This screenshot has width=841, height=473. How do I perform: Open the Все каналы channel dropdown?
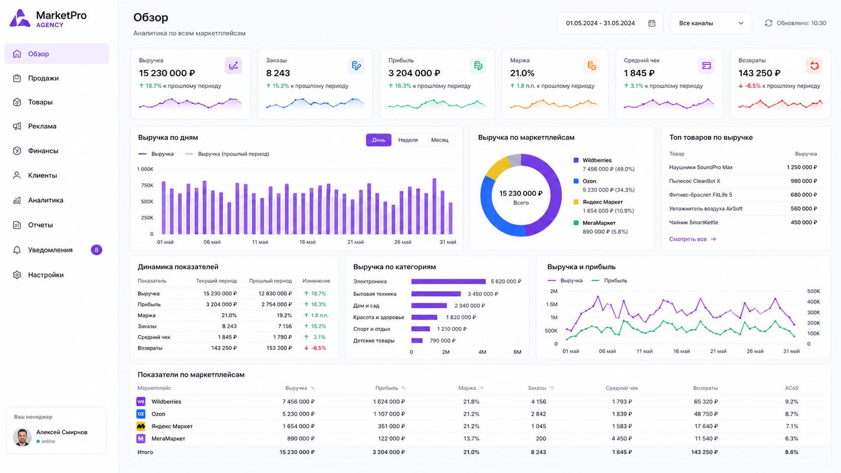click(711, 23)
